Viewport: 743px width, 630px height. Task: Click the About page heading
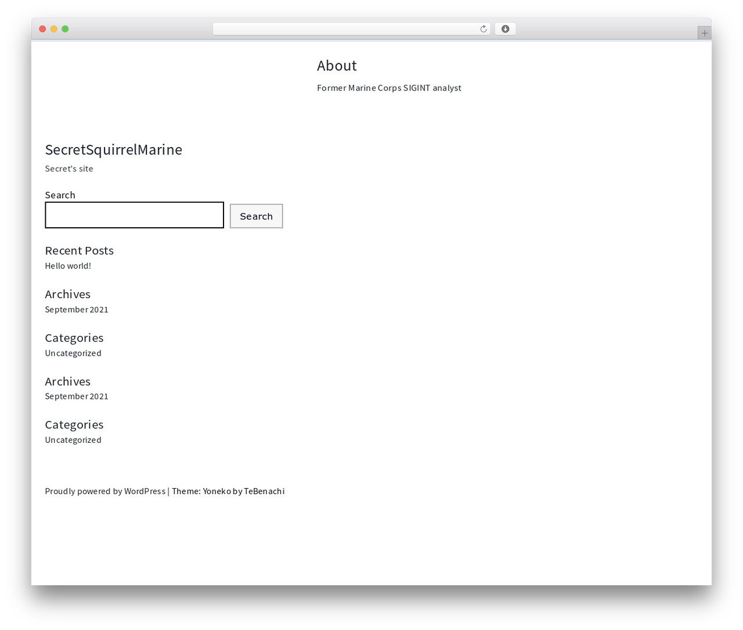[337, 66]
